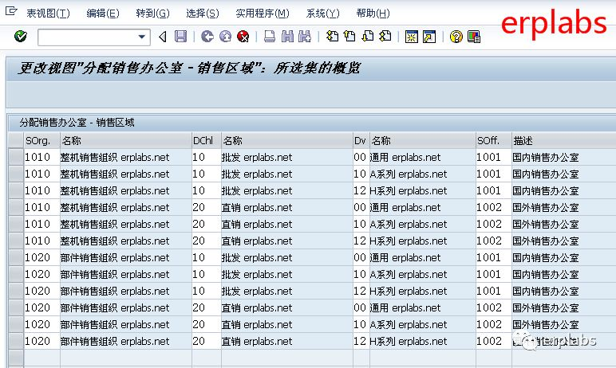Open the Help question mark icon
The width and height of the screenshot is (616, 368).
tap(456, 37)
